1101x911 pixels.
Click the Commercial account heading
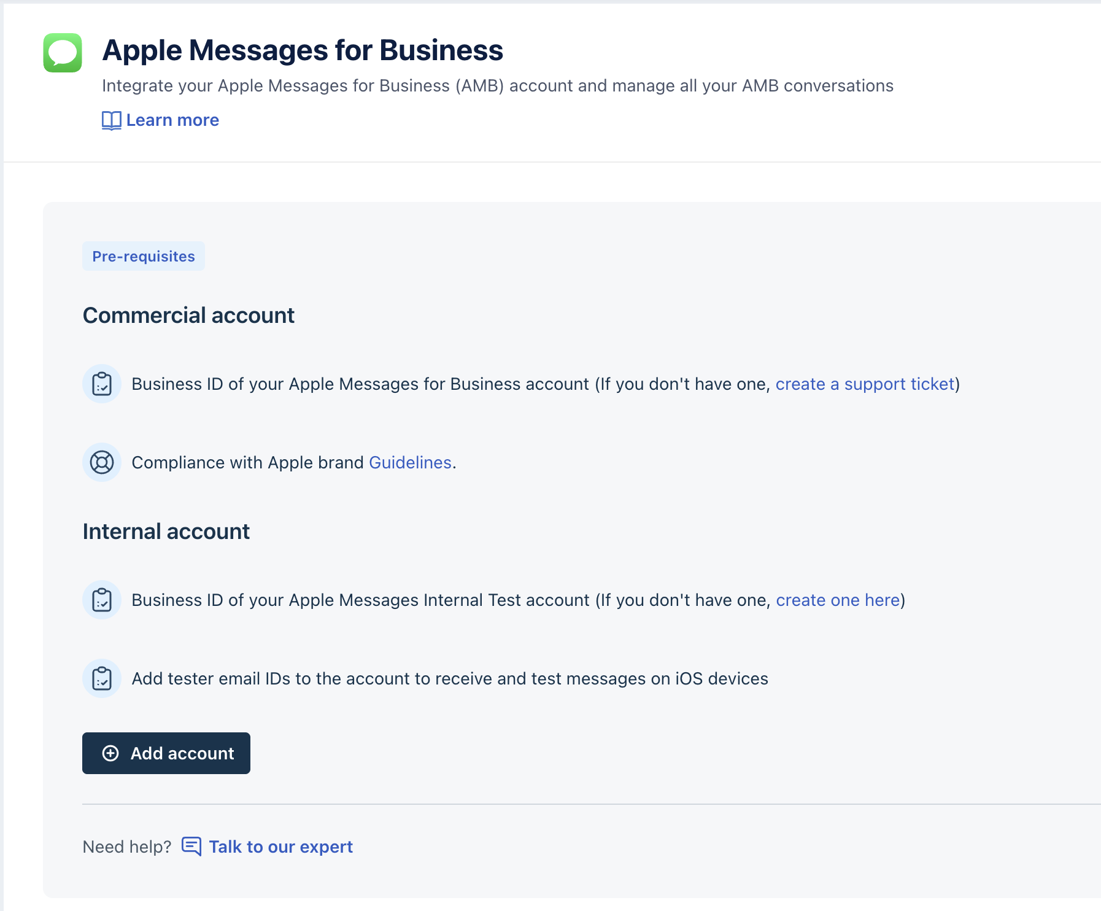click(x=189, y=316)
